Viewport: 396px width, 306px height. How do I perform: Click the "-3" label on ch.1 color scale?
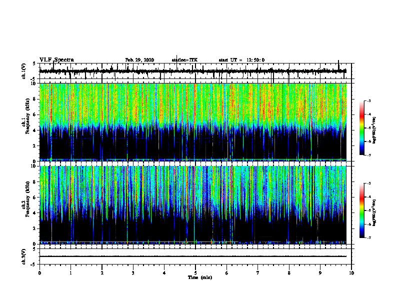click(368, 100)
